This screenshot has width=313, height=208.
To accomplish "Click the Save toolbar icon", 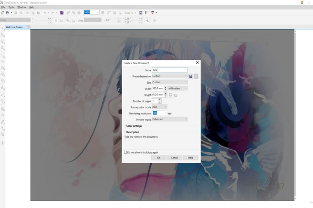I will click(x=15, y=13).
